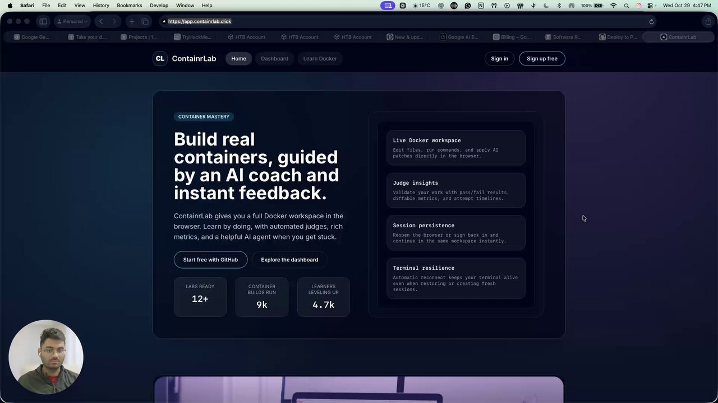Go back with the Safari back arrow
Viewport: 718px width, 403px height.
tap(101, 21)
